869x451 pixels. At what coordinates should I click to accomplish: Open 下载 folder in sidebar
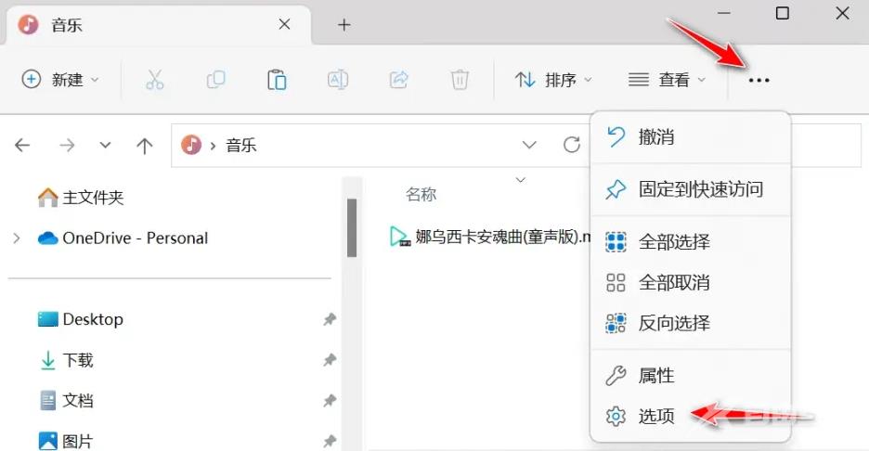coord(67,360)
